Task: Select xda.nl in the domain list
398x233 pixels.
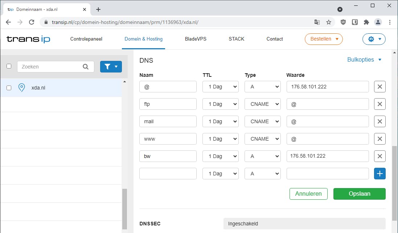Action: click(x=61, y=88)
